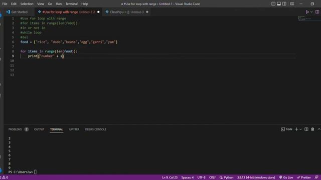Open the Jupyter panel tab

click(x=74, y=129)
